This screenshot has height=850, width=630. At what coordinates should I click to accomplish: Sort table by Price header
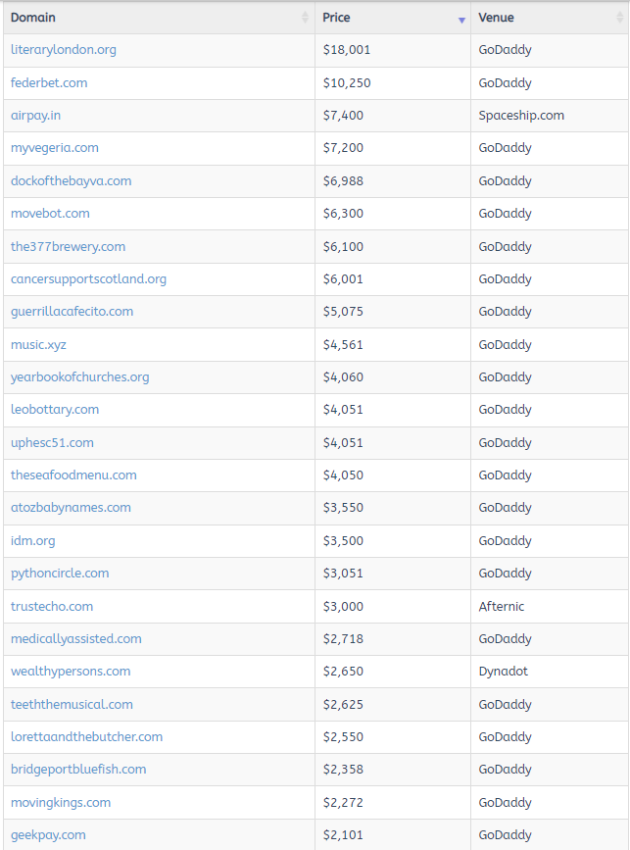click(x=336, y=18)
